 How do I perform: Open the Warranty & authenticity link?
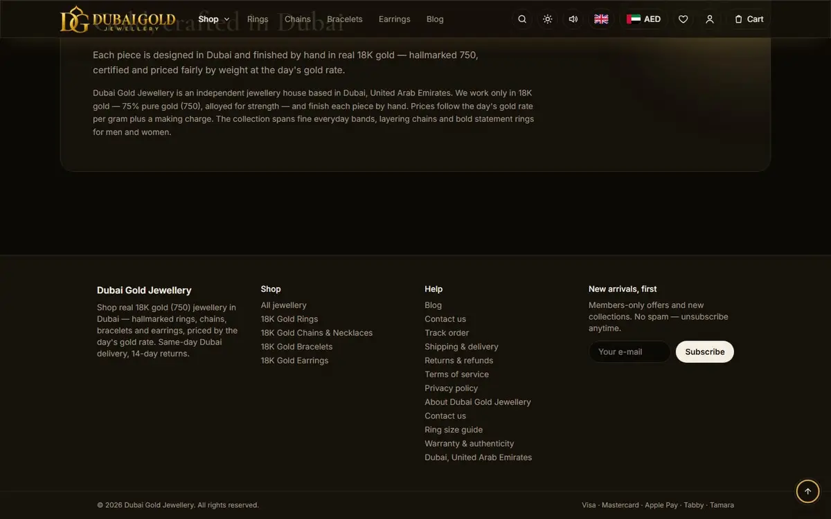pyautogui.click(x=469, y=444)
